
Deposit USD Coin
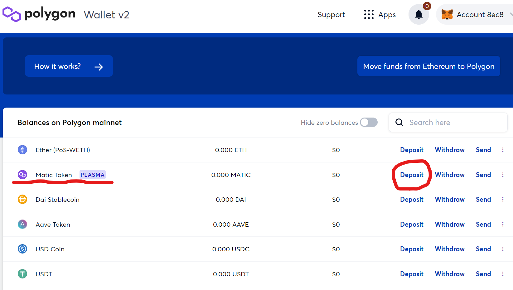412,249
